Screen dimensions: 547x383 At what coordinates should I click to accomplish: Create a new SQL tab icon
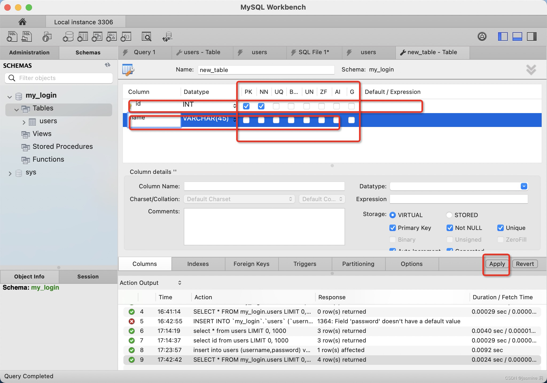coord(12,37)
